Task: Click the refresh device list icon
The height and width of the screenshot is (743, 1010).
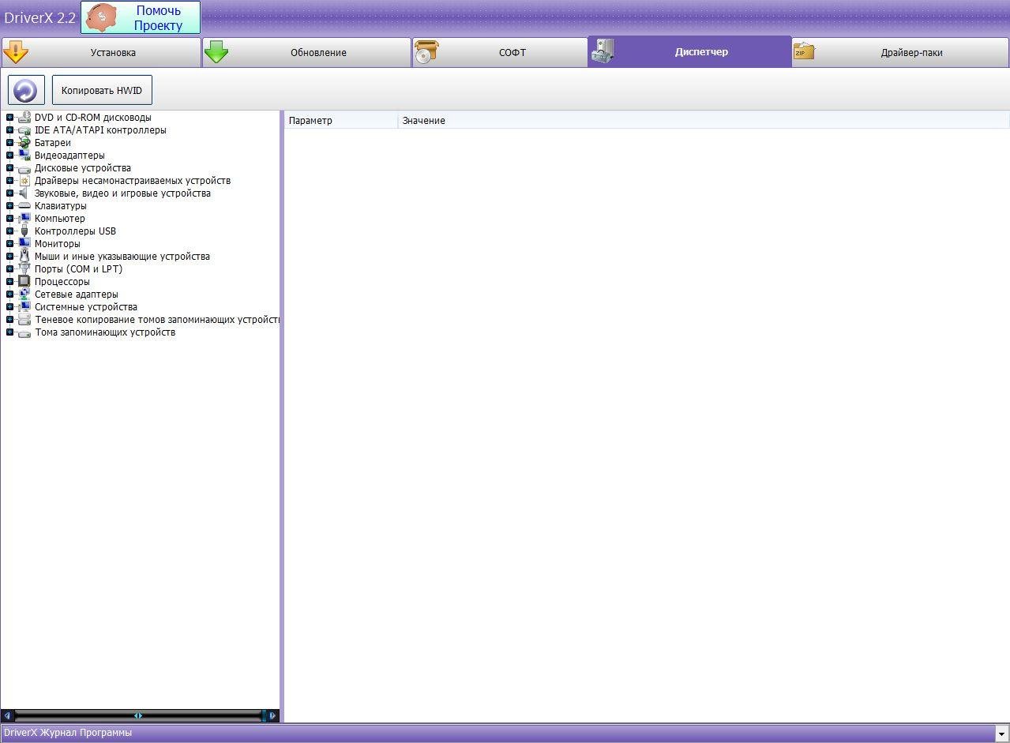Action: pos(26,90)
